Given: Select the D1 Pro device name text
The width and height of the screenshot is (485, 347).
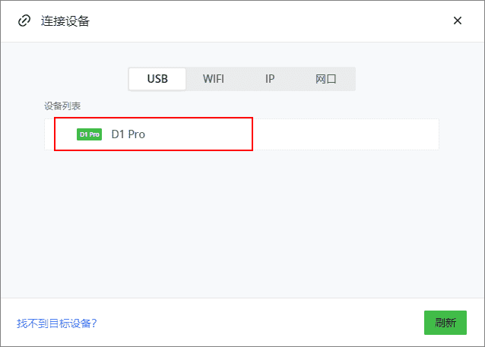Looking at the screenshot, I should pyautogui.click(x=128, y=134).
